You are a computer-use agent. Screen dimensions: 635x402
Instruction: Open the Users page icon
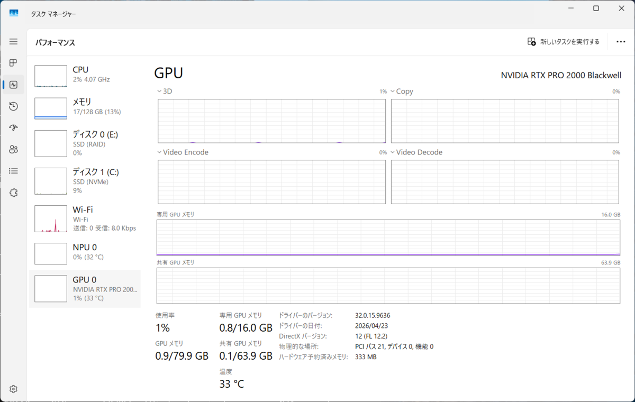pyautogui.click(x=13, y=149)
